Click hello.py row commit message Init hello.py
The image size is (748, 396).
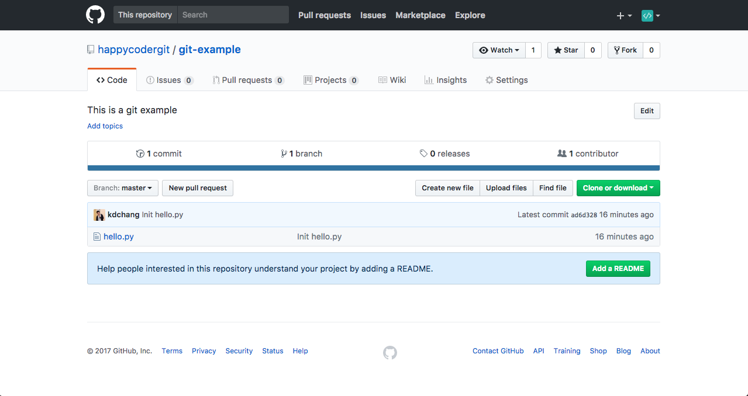[319, 237]
